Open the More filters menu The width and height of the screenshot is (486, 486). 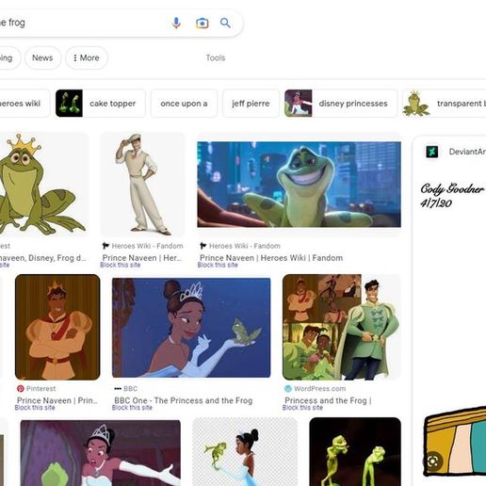point(87,57)
